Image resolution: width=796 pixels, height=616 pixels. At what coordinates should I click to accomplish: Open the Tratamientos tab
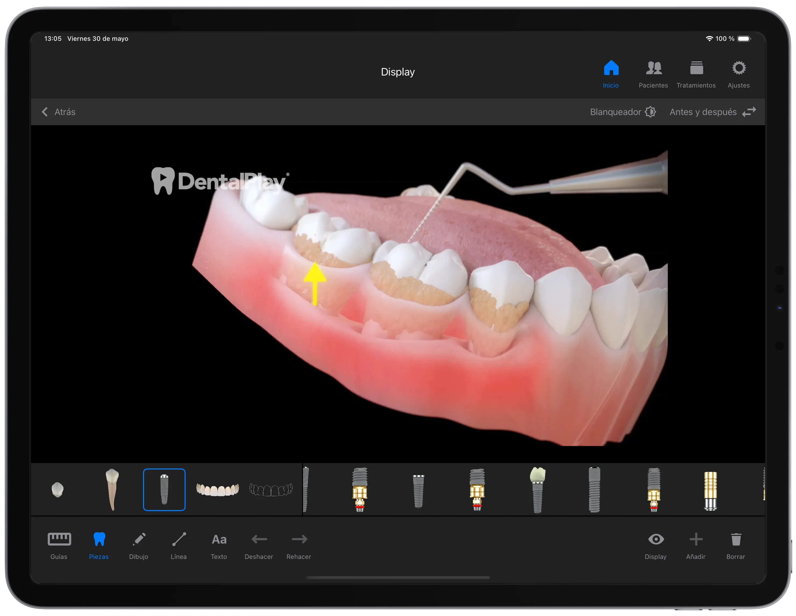pos(696,74)
